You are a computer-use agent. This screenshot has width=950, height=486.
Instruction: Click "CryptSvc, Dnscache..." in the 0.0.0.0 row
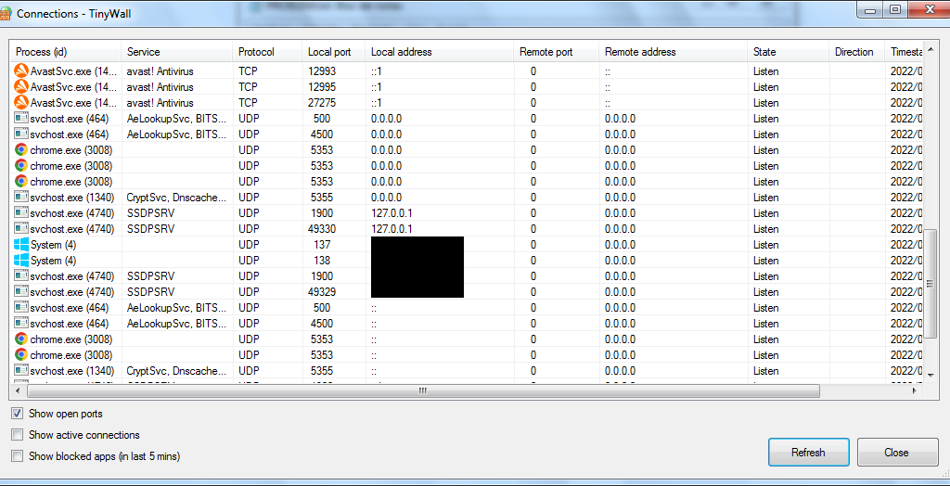pyautogui.click(x=177, y=197)
